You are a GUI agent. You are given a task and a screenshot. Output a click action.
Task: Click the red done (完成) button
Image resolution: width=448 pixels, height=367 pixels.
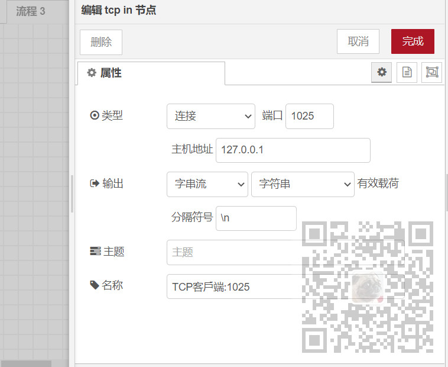pyautogui.click(x=413, y=41)
